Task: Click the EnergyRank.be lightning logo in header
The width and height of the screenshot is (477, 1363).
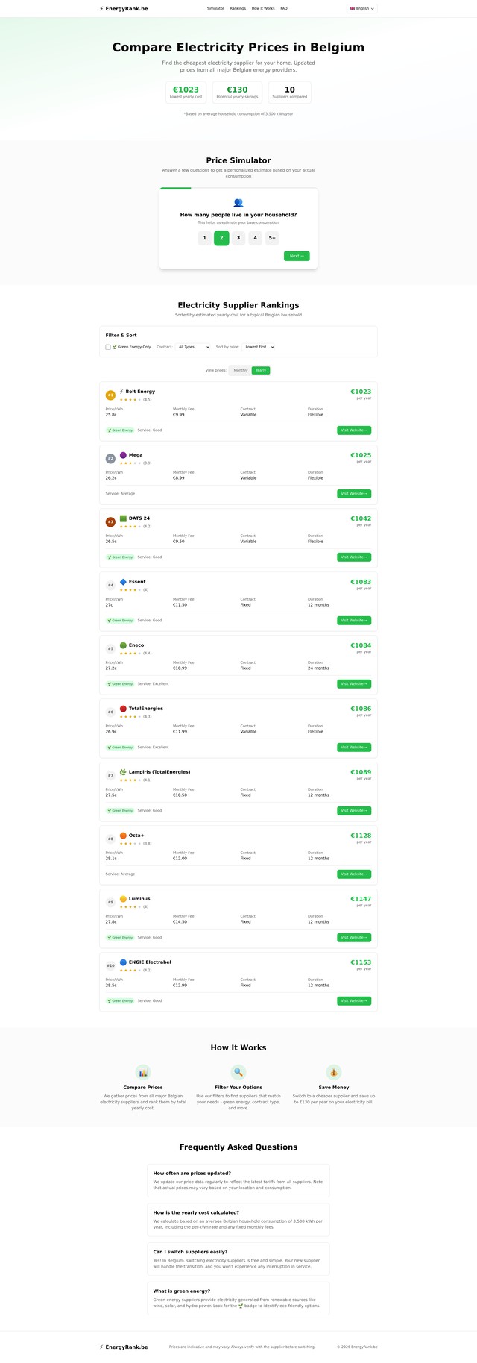Action: click(x=101, y=8)
